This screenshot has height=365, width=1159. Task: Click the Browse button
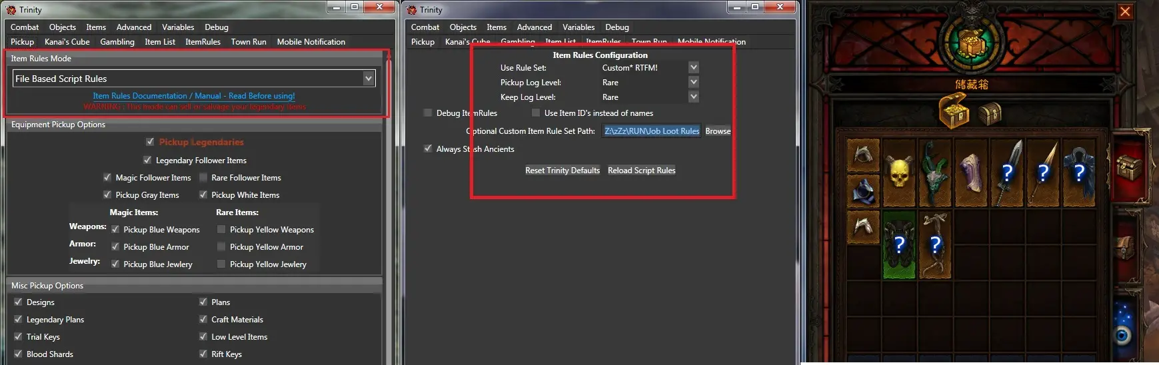click(718, 131)
